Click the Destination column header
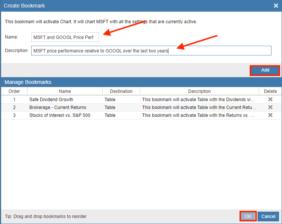This screenshot has width=282, height=224. (x=121, y=91)
